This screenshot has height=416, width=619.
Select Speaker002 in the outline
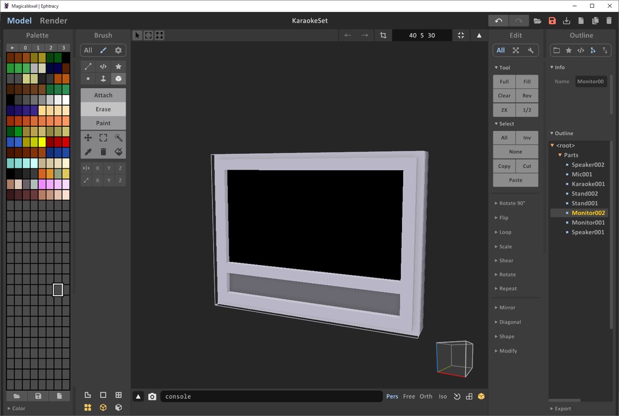point(588,165)
